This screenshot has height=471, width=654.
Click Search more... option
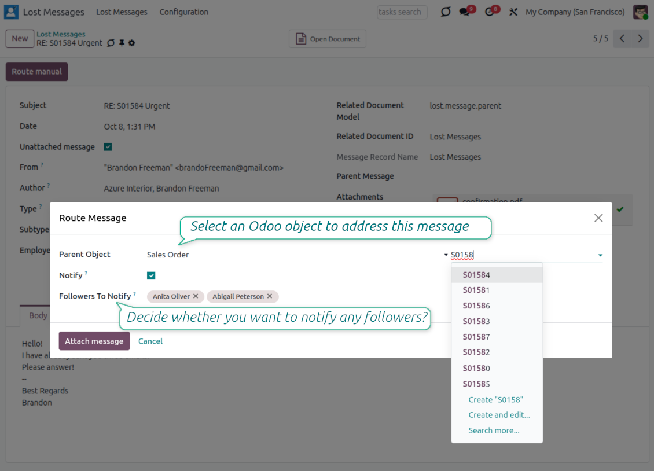494,430
